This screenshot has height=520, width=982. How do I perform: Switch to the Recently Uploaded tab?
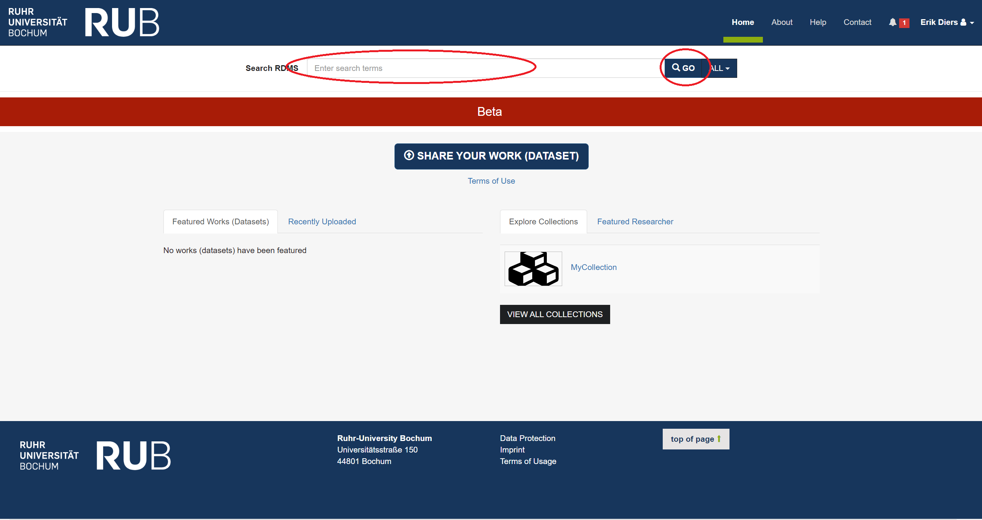[322, 222]
